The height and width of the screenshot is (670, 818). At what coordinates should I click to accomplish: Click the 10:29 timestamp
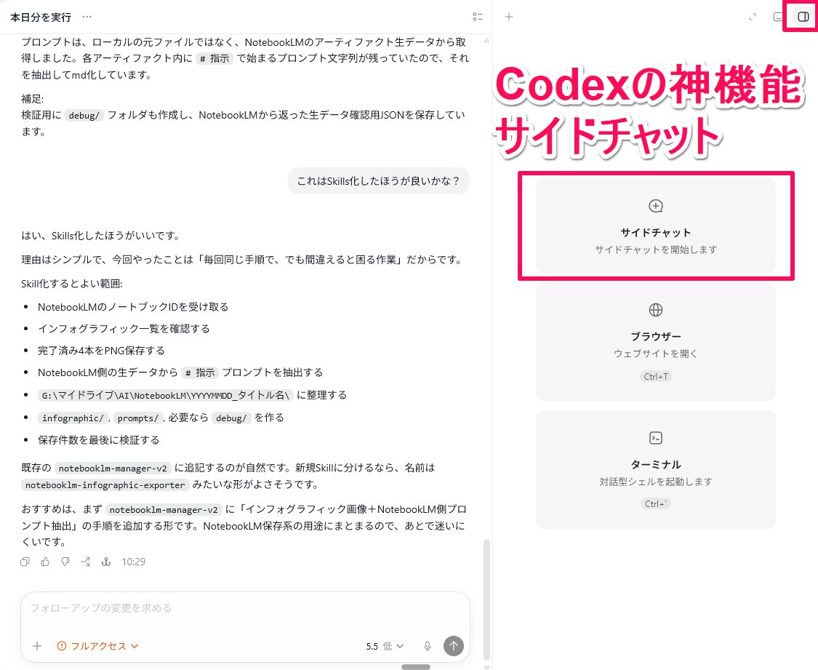tap(134, 562)
